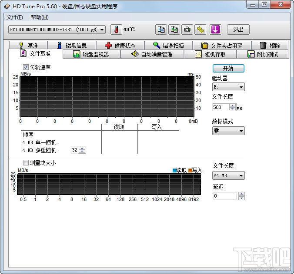Click the copy text to clipboard icon
This screenshot has height=274, width=294.
(x=161, y=30)
